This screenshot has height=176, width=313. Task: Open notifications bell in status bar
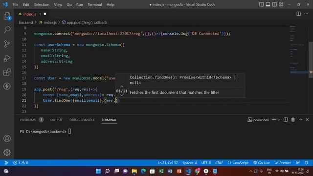tap(306, 163)
